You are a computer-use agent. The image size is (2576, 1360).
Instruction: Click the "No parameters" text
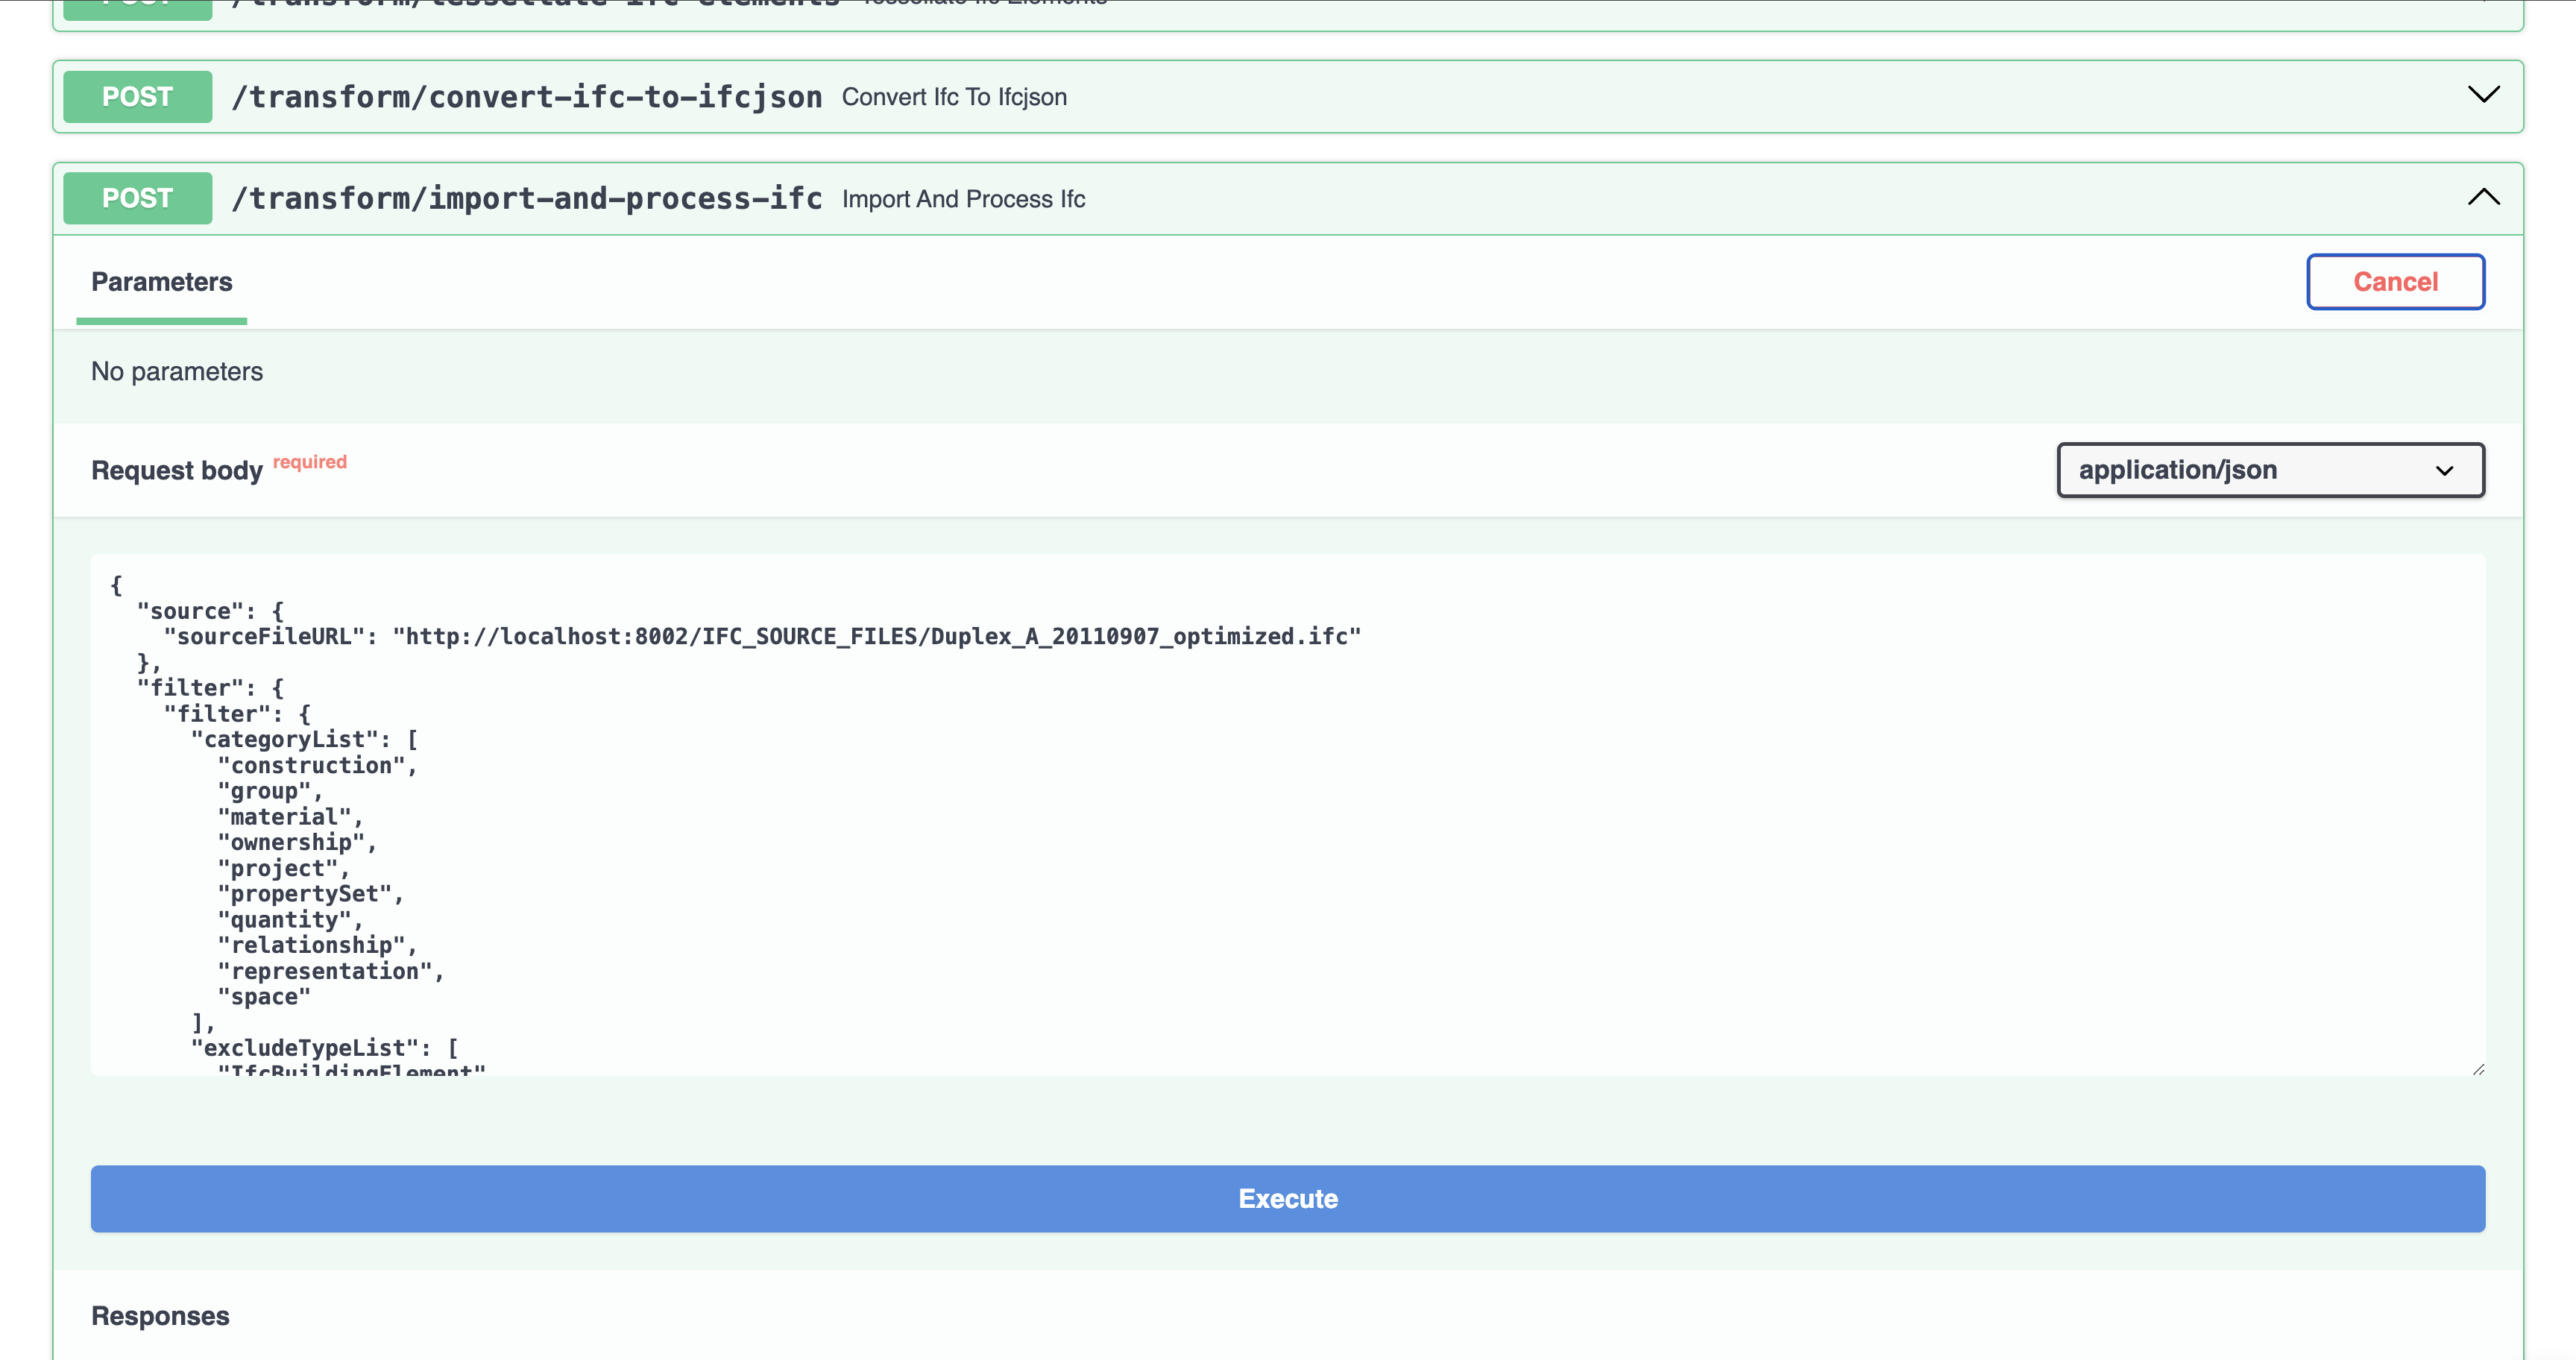(177, 371)
